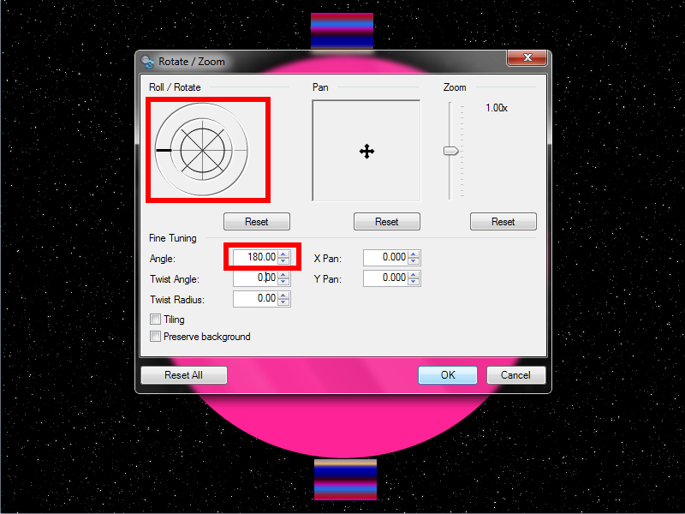Toggle the Preserve background checkbox
Image resolution: width=685 pixels, height=514 pixels.
tap(156, 337)
